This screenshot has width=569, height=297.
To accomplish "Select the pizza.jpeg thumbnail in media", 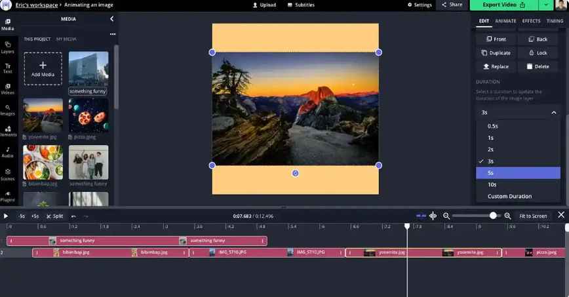I will click(x=88, y=115).
